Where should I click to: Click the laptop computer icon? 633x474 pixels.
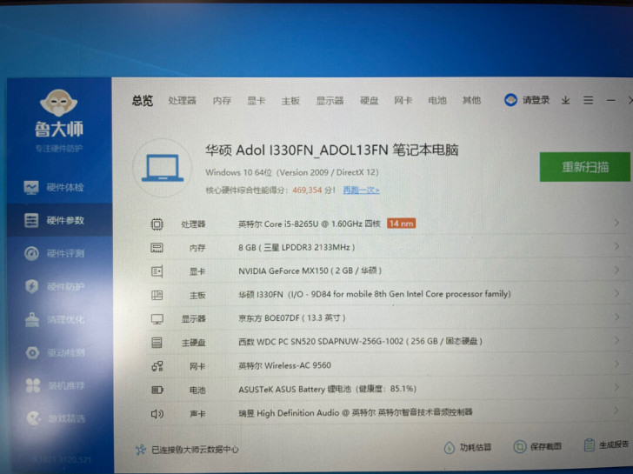163,168
